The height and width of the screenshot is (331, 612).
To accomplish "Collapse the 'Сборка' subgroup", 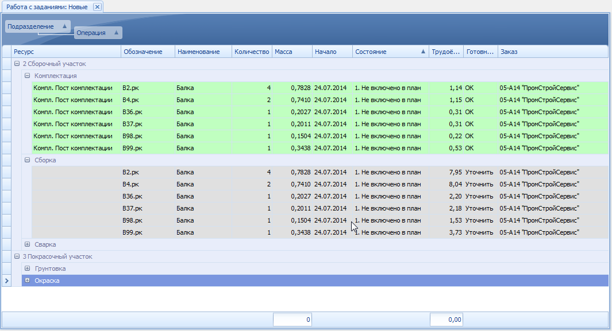I will coord(27,161).
